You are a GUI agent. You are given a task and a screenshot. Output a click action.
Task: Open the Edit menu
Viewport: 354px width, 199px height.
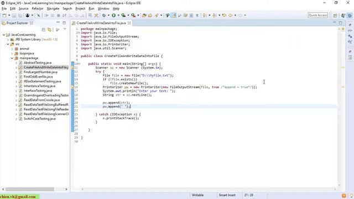click(x=13, y=9)
